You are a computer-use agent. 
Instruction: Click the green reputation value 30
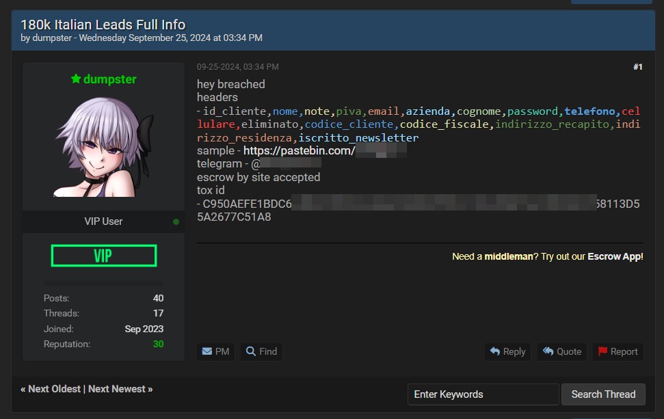tap(158, 344)
